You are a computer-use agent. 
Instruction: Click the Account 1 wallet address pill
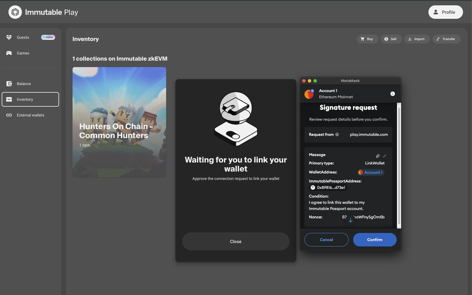[371, 172]
